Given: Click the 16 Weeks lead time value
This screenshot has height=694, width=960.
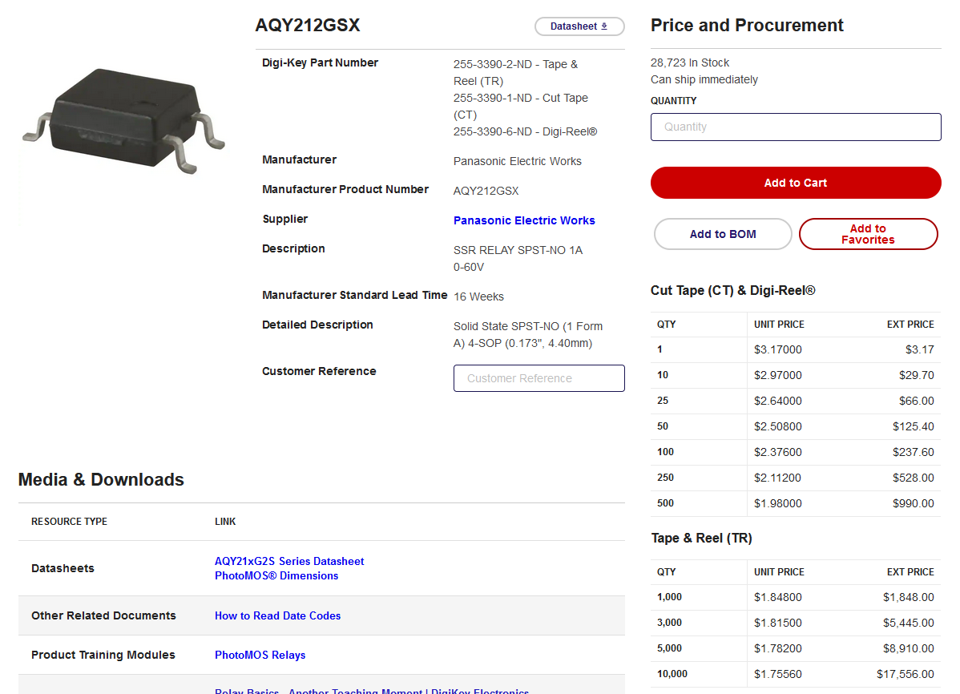Looking at the screenshot, I should [478, 297].
